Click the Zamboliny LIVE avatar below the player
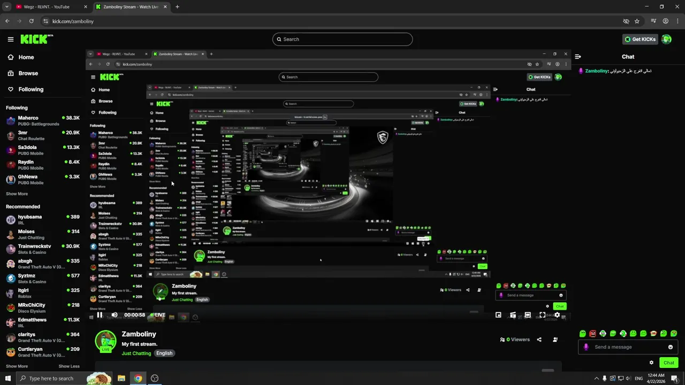 105,342
